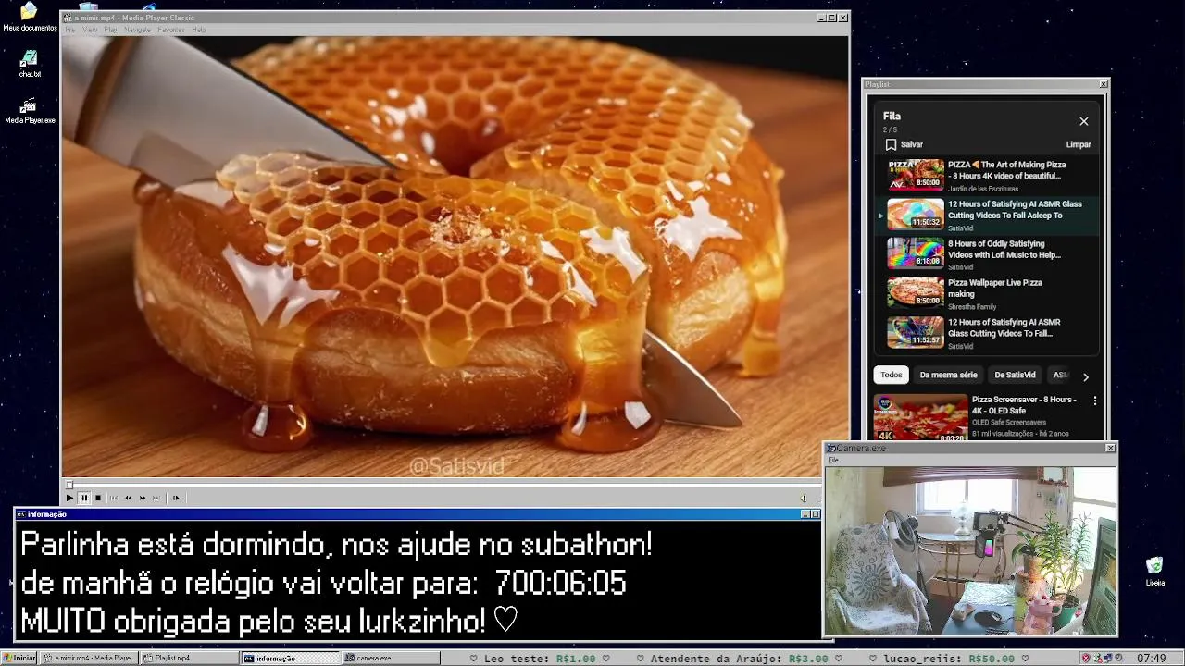Minimize the informação window
Image resolution: width=1185 pixels, height=666 pixels.
point(805,514)
